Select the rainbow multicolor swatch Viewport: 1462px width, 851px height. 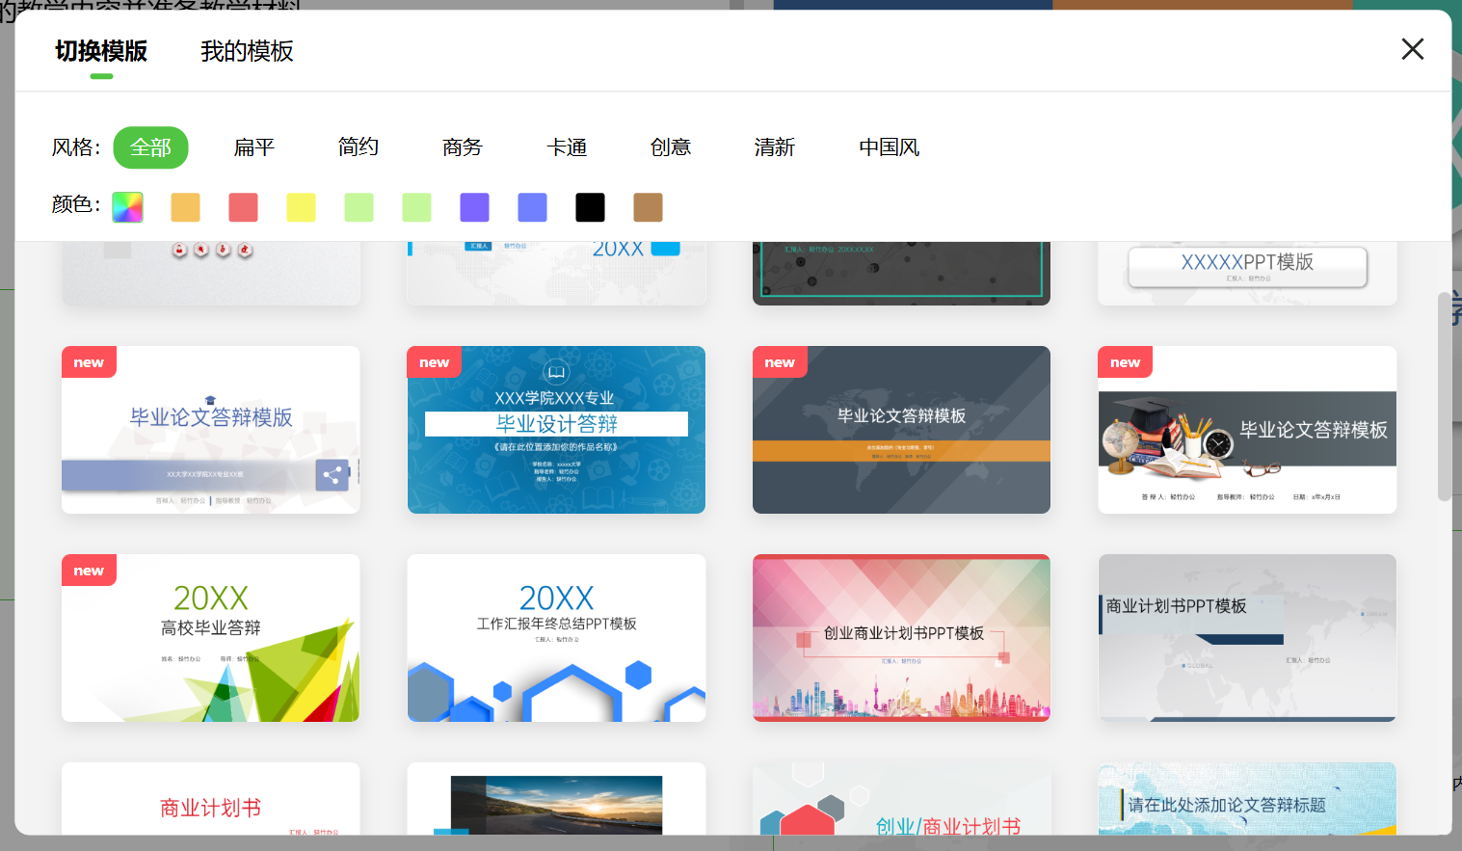127,206
